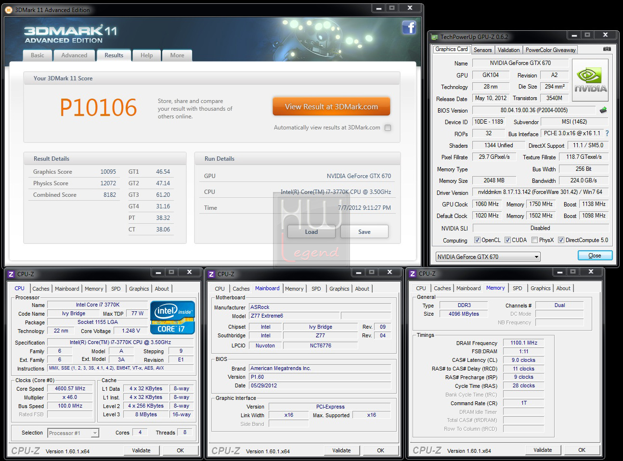Click Validate in the CPU-Z Mainboard window
The width and height of the screenshot is (623, 461).
coord(341,450)
